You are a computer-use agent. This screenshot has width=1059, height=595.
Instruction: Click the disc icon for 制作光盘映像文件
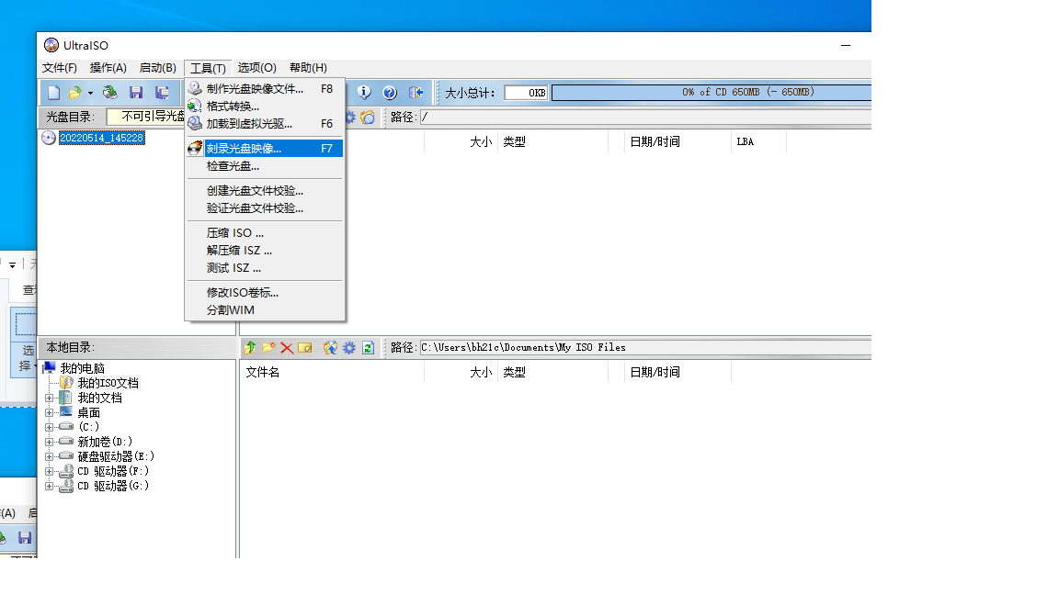tap(195, 88)
